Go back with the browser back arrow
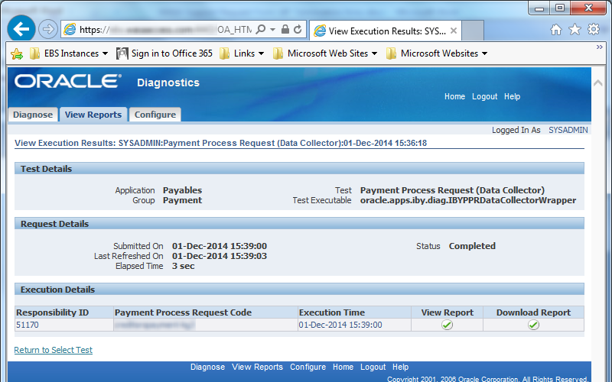 click(21, 28)
